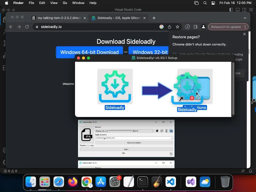The height and width of the screenshot is (192, 256).
Task: Reload the sideloadly.io page
Action: tap(27, 27)
